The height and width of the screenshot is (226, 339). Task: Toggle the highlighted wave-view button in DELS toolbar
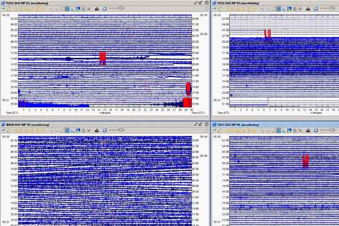pos(279,131)
